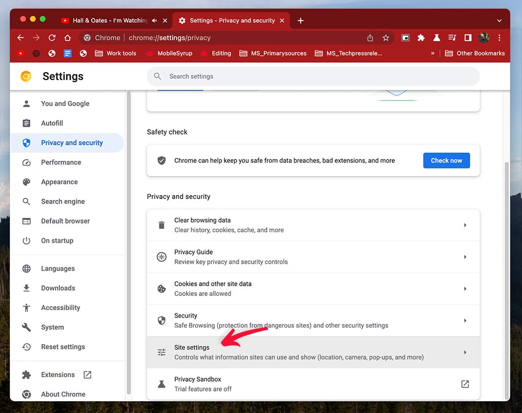522x413 pixels.
Task: Click the Check now button
Action: coord(446,160)
